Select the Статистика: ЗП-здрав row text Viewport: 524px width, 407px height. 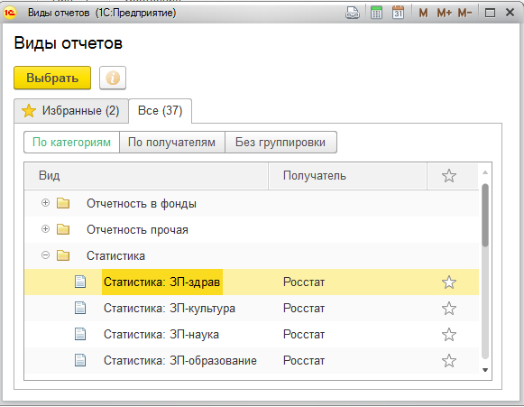[x=161, y=282]
